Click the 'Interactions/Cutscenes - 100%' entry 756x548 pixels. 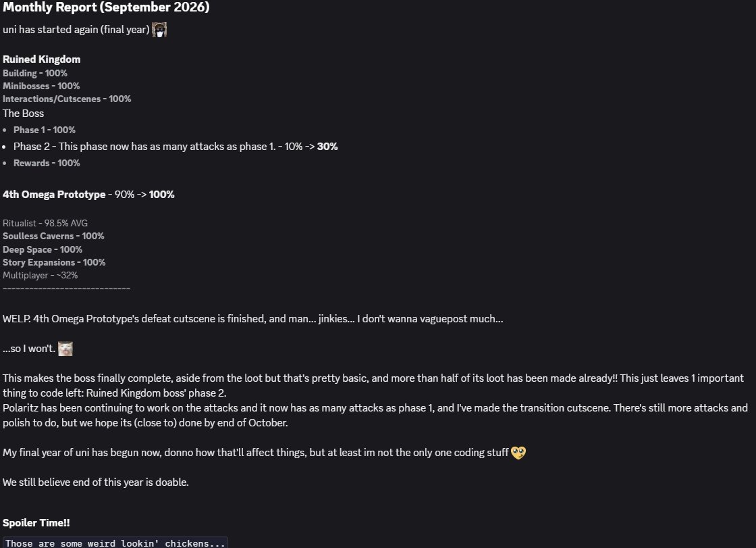pos(67,99)
